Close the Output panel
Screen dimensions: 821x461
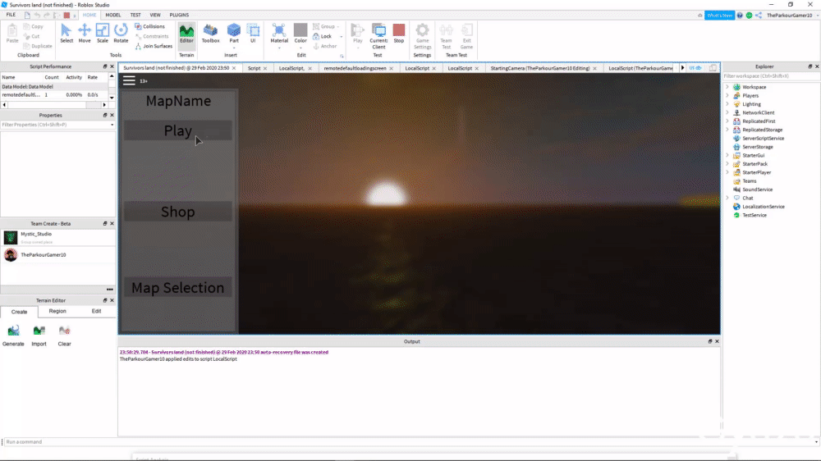point(717,342)
